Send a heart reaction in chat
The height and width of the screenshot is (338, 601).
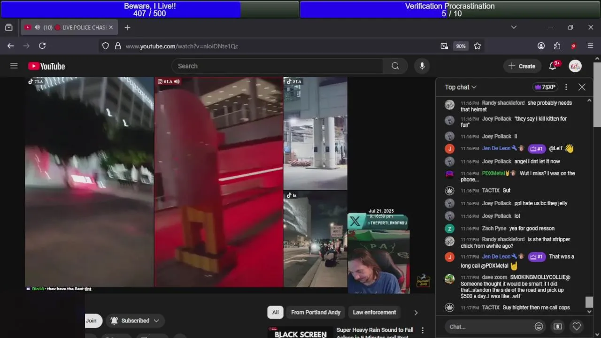point(577,327)
